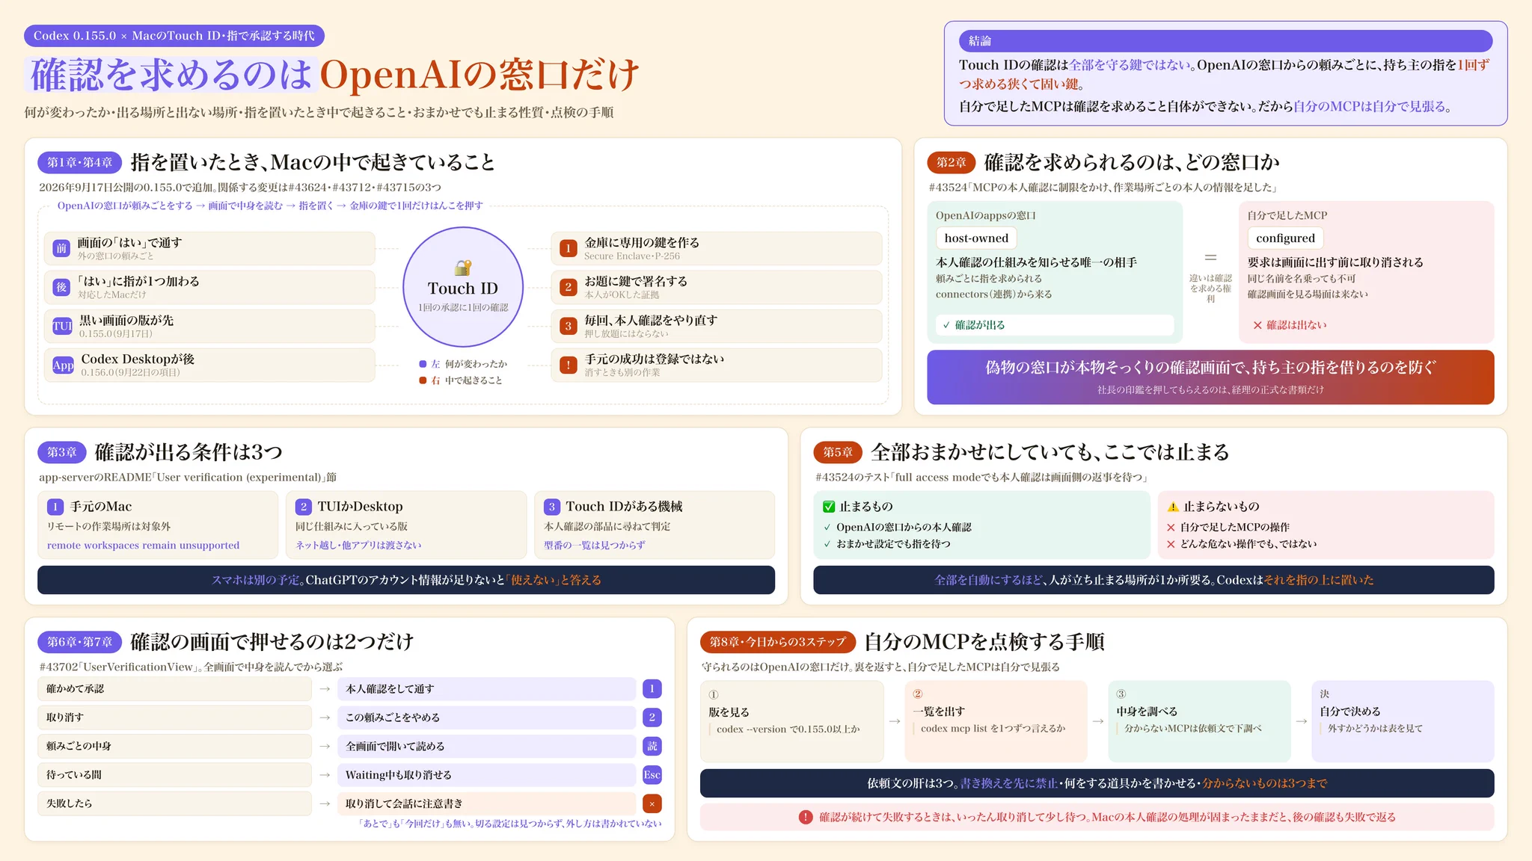This screenshot has width=1532, height=861.
Task: Click the ✓ 確認が出る bar
Action: click(1055, 325)
